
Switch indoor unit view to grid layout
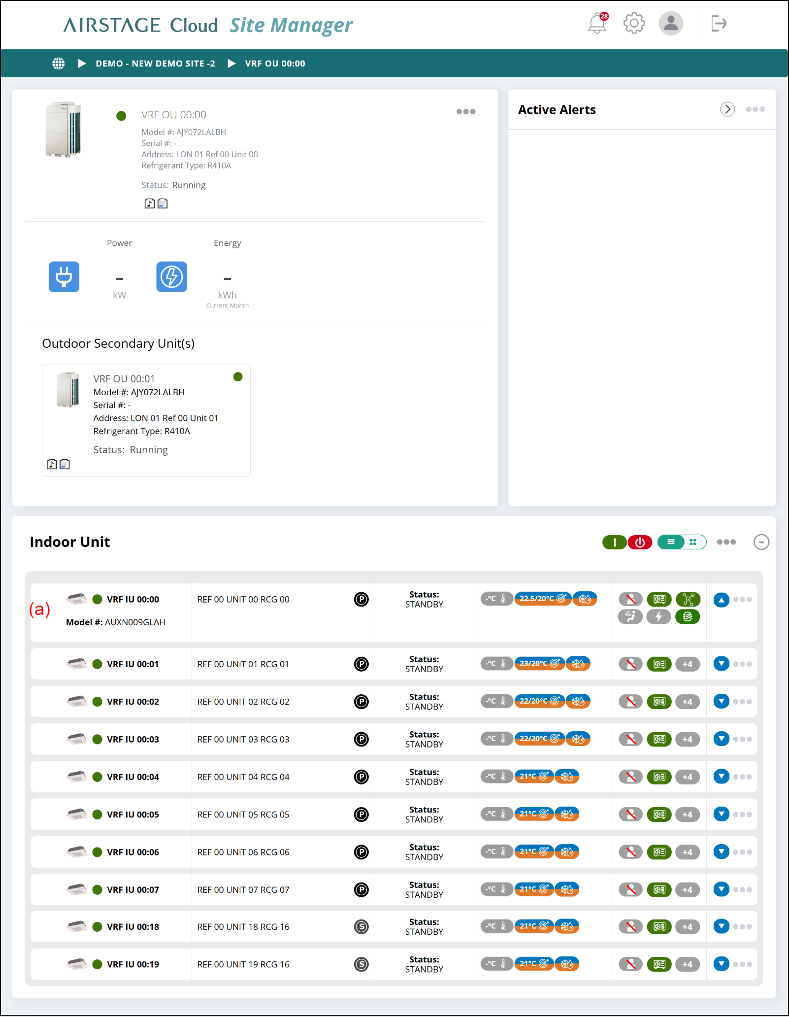click(x=693, y=542)
